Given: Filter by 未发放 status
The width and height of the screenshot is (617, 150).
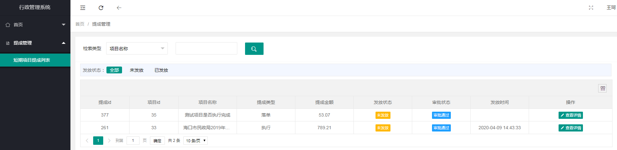Looking at the screenshot, I should point(137,70).
